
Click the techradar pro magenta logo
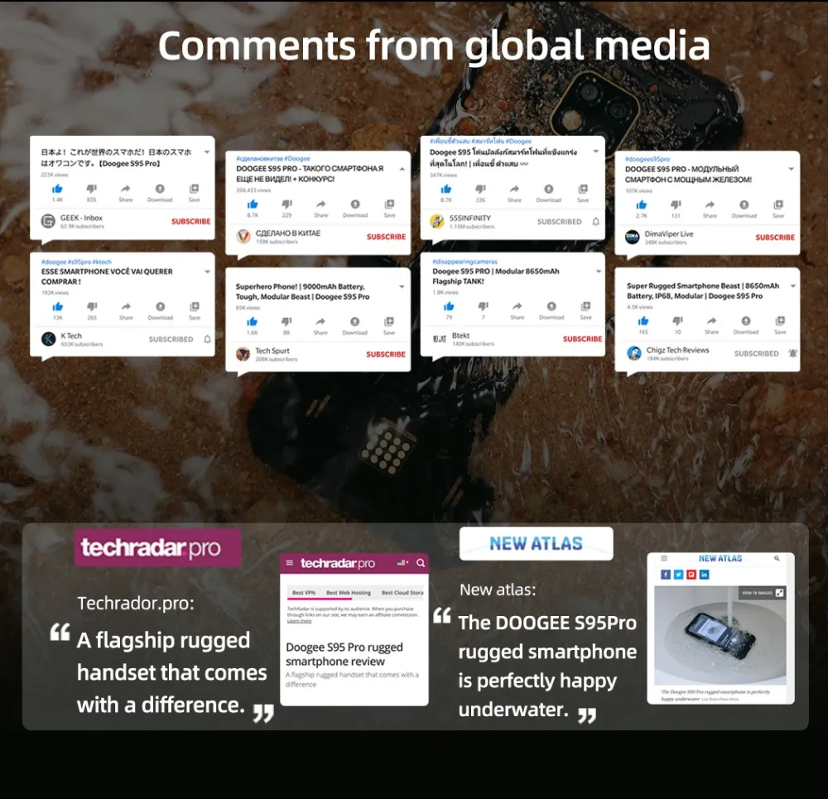(157, 548)
